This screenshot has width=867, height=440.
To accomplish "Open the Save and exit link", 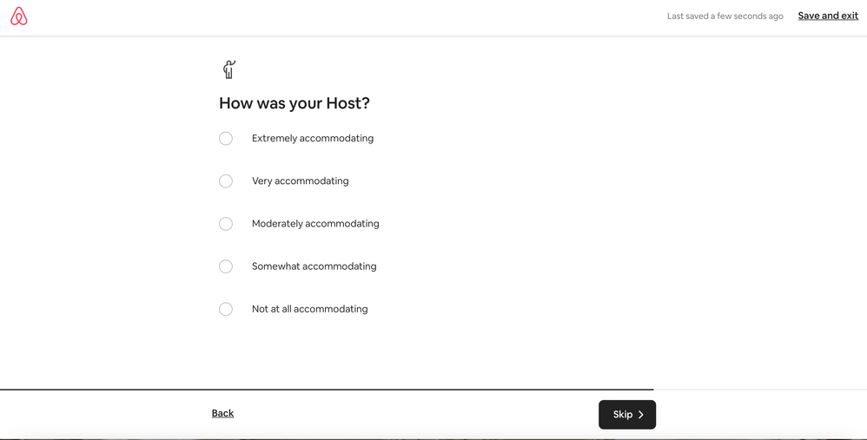I will coord(828,16).
